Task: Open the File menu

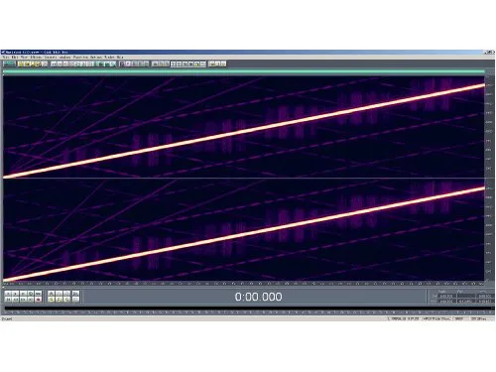Action: 6,57
